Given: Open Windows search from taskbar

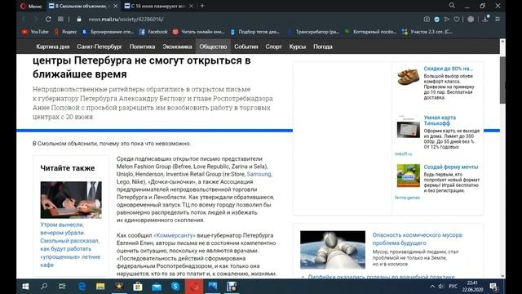Looking at the screenshot, I should 43,287.
